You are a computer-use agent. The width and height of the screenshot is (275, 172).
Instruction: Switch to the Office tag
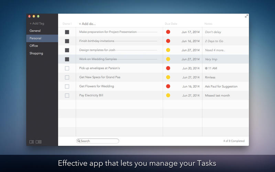click(x=34, y=46)
